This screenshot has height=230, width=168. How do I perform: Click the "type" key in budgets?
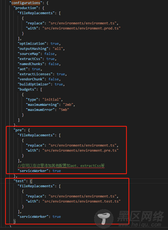click(32, 100)
